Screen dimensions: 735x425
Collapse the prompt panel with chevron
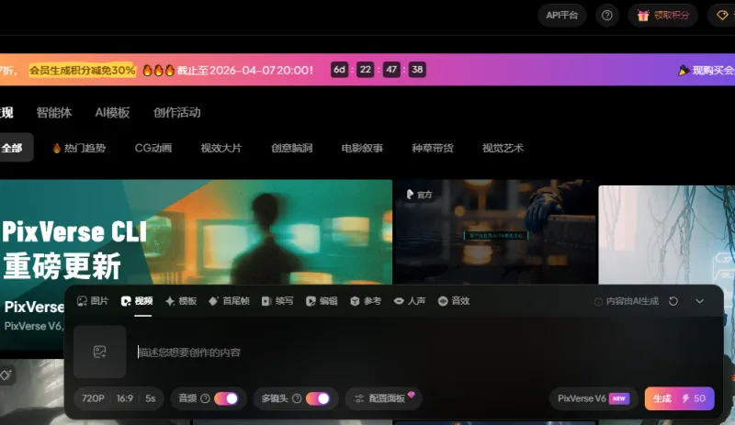700,301
